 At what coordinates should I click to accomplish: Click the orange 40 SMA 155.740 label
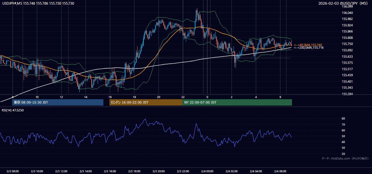(308, 45)
